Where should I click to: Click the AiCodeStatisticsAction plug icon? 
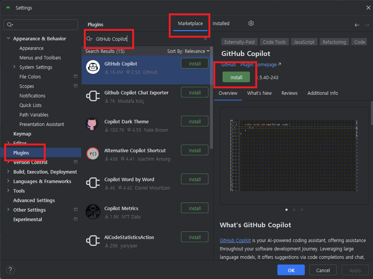pos(93,241)
